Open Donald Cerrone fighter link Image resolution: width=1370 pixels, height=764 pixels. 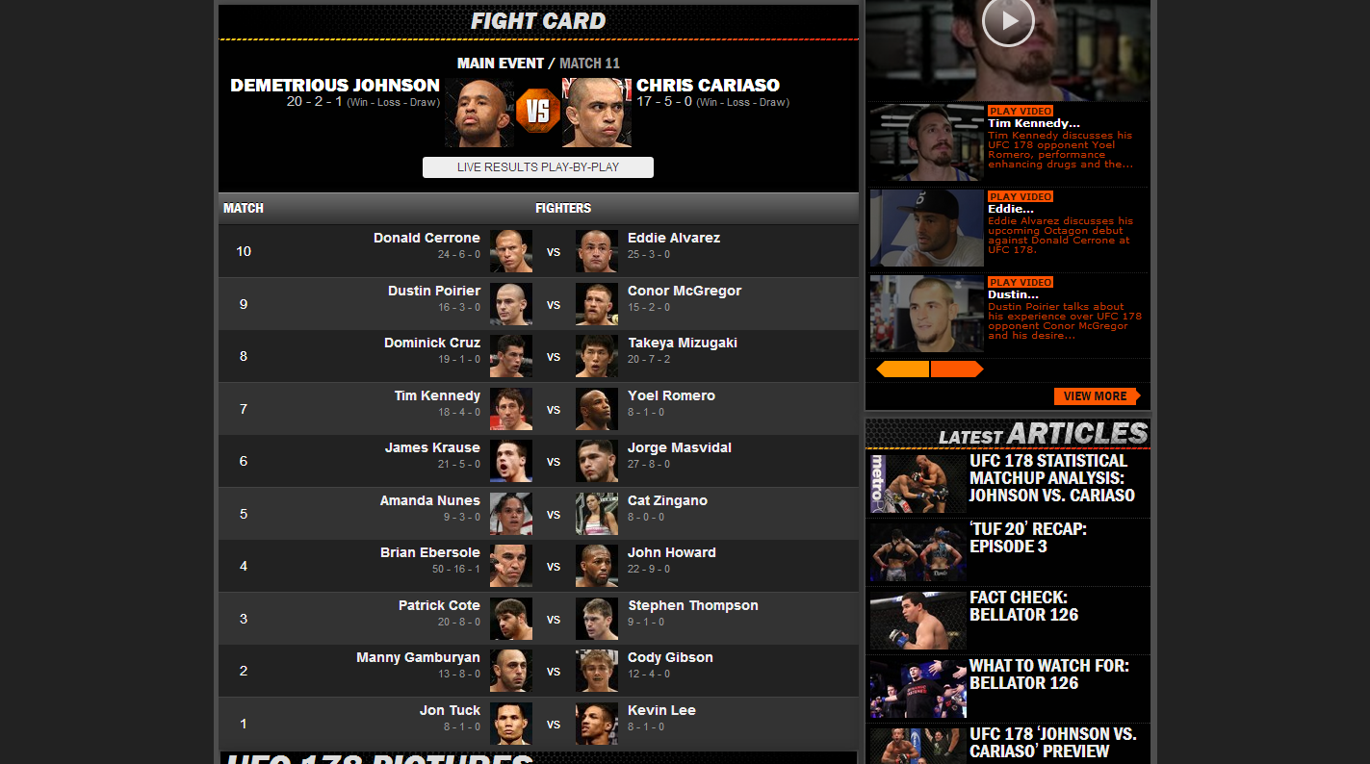(427, 238)
